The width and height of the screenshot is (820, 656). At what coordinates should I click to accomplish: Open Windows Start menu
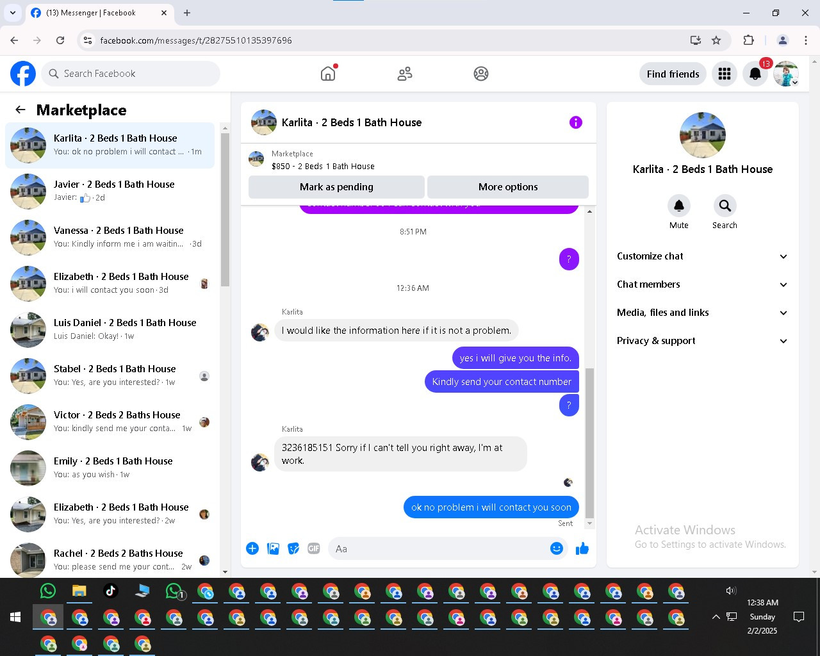click(x=16, y=617)
